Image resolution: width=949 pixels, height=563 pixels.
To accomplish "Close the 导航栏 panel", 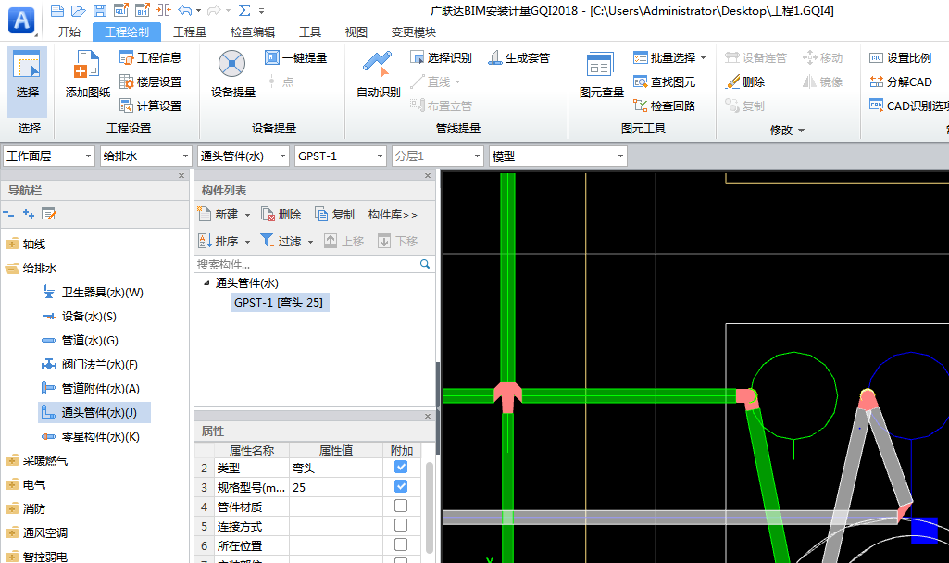I will pos(181,176).
